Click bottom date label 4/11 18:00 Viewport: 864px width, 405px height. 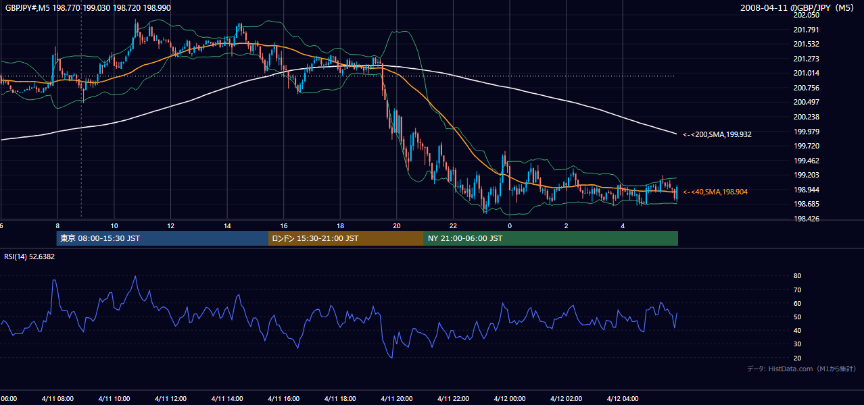[340, 398]
